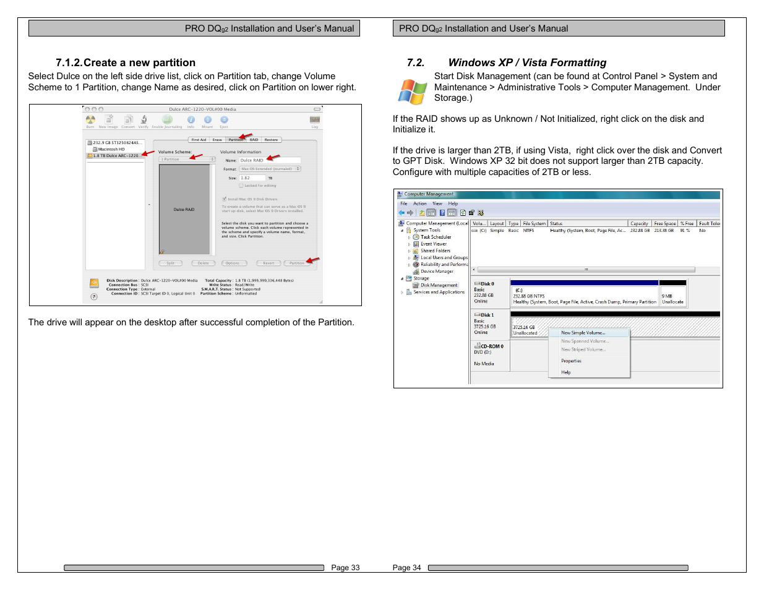Screen dimensions: 764x590
Task: Click the Burn icon in Disk Utility toolbar
Action: (90, 119)
